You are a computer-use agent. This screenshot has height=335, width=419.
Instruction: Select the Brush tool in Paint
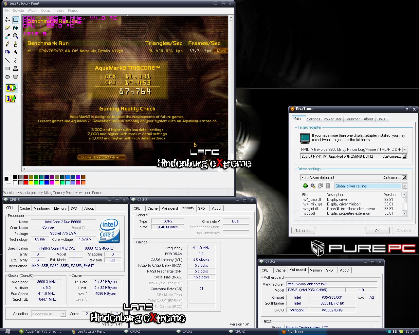pos(15,44)
